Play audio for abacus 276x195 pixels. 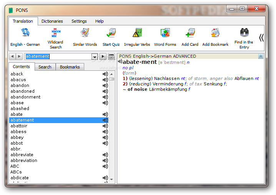[105, 80]
